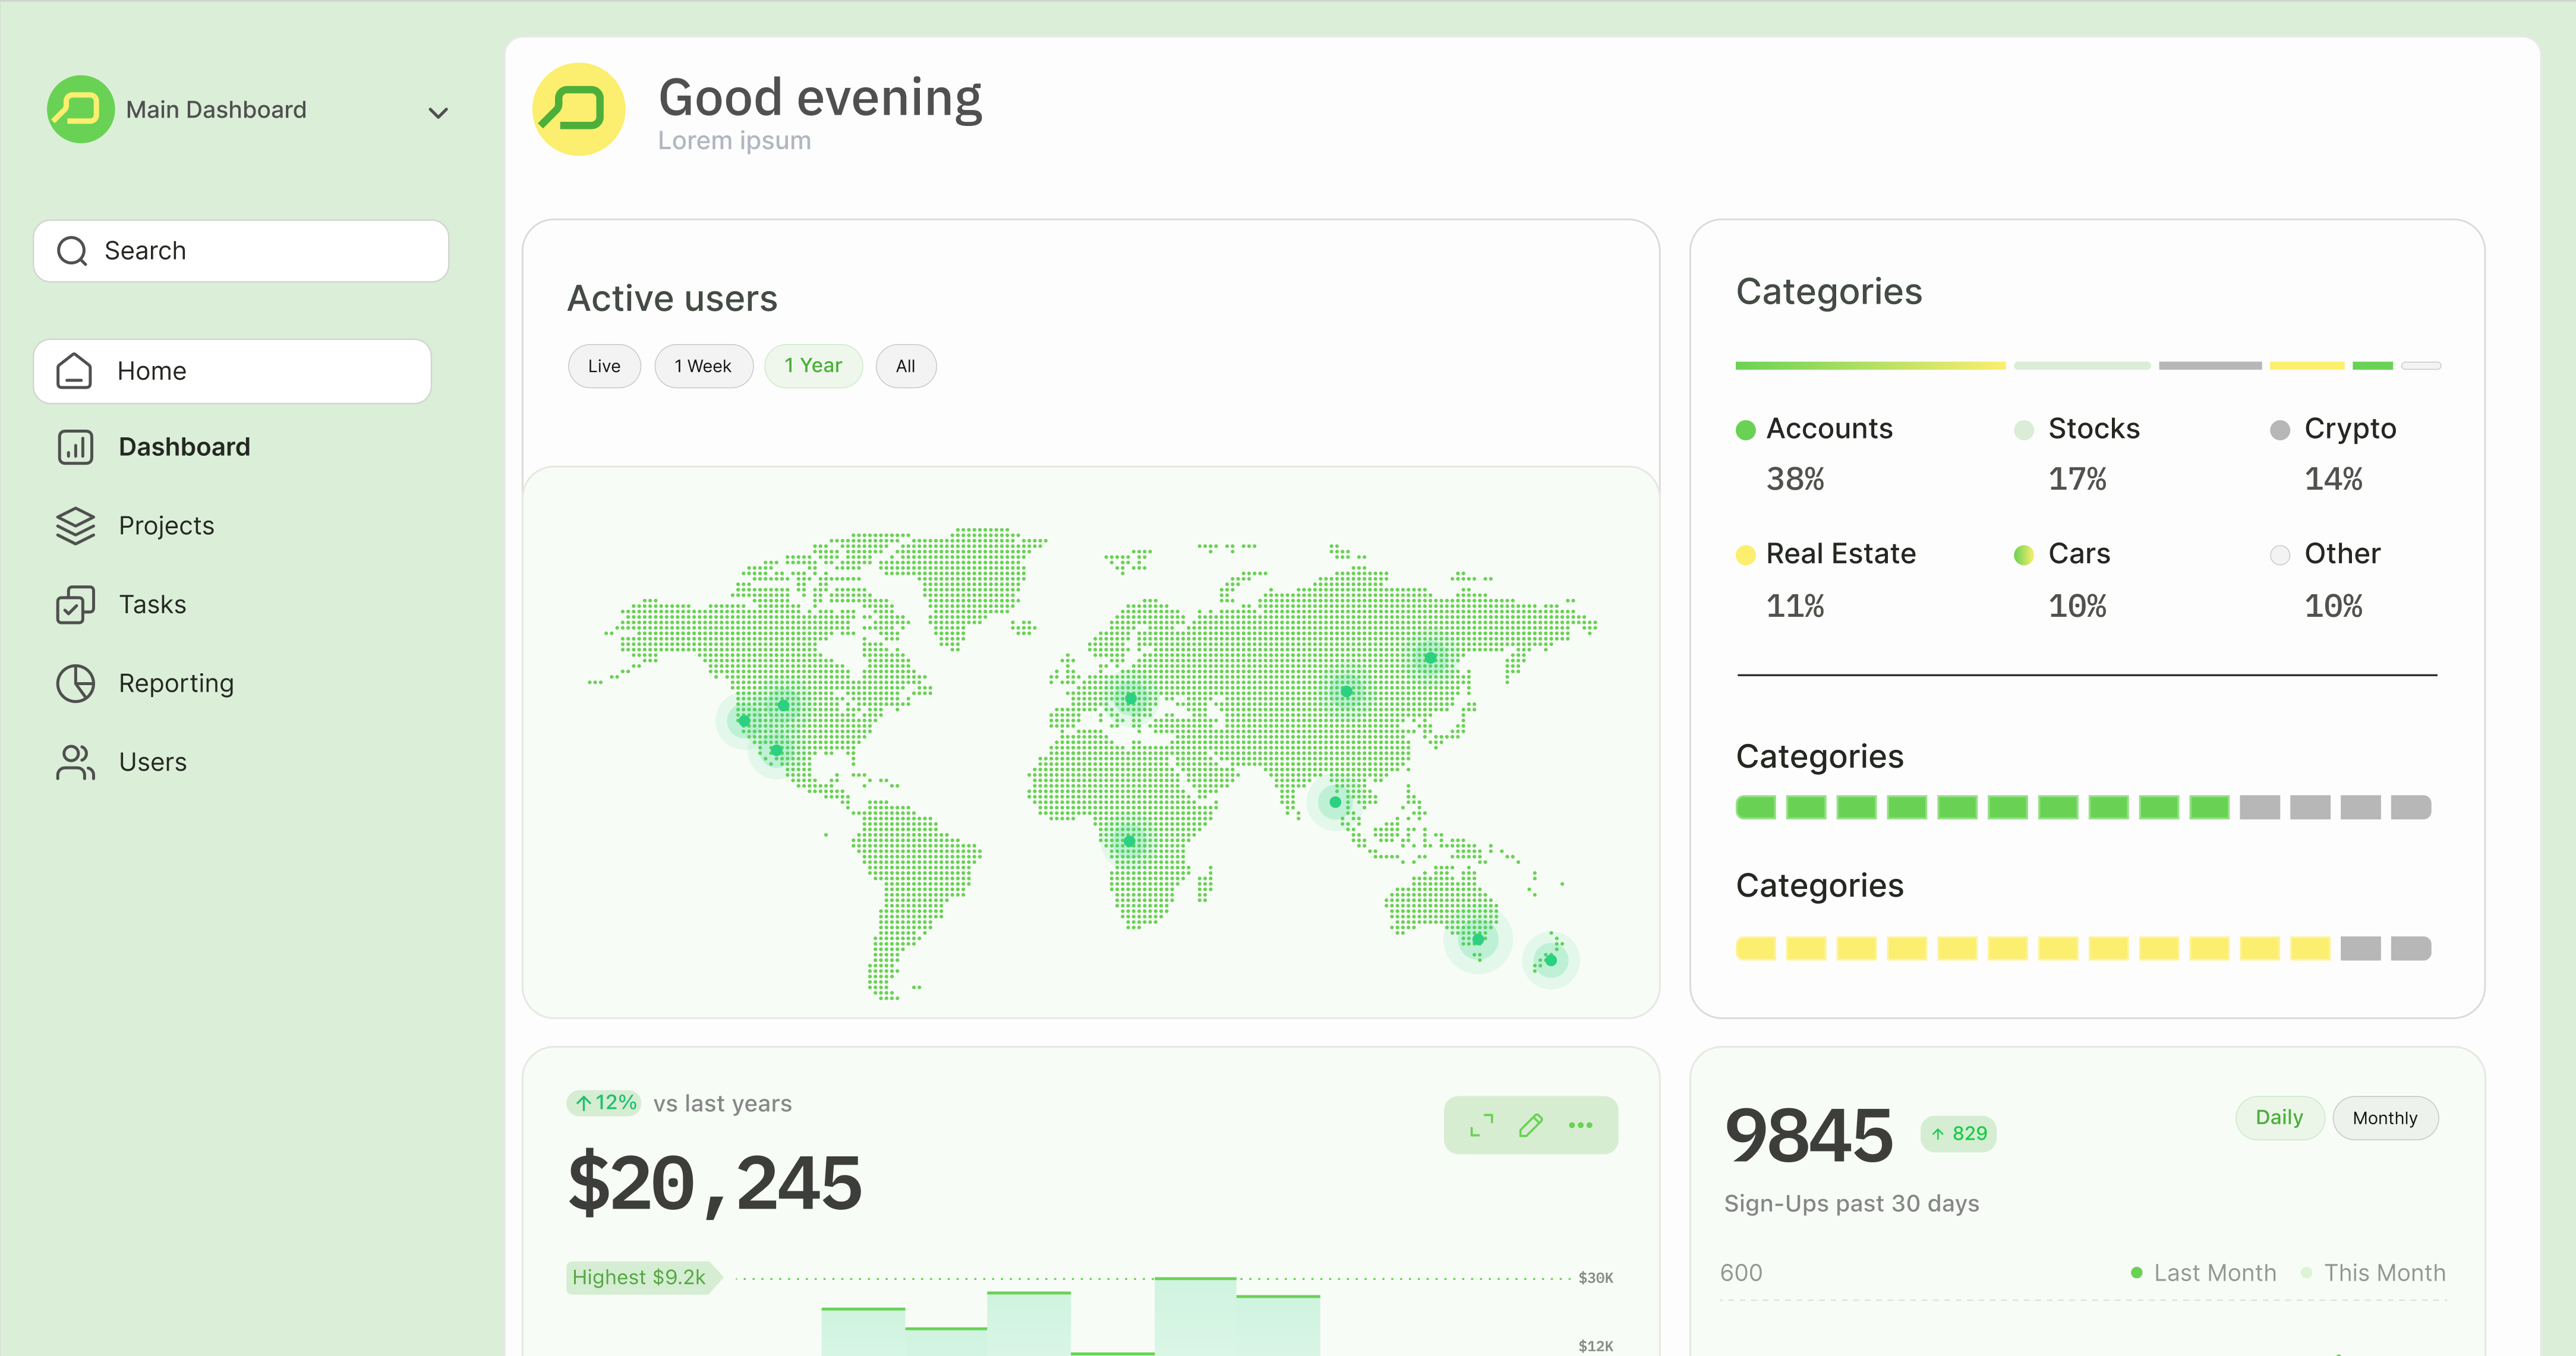Click the Highest $9.2k label tag
This screenshot has height=1356, width=2576.
coord(640,1277)
